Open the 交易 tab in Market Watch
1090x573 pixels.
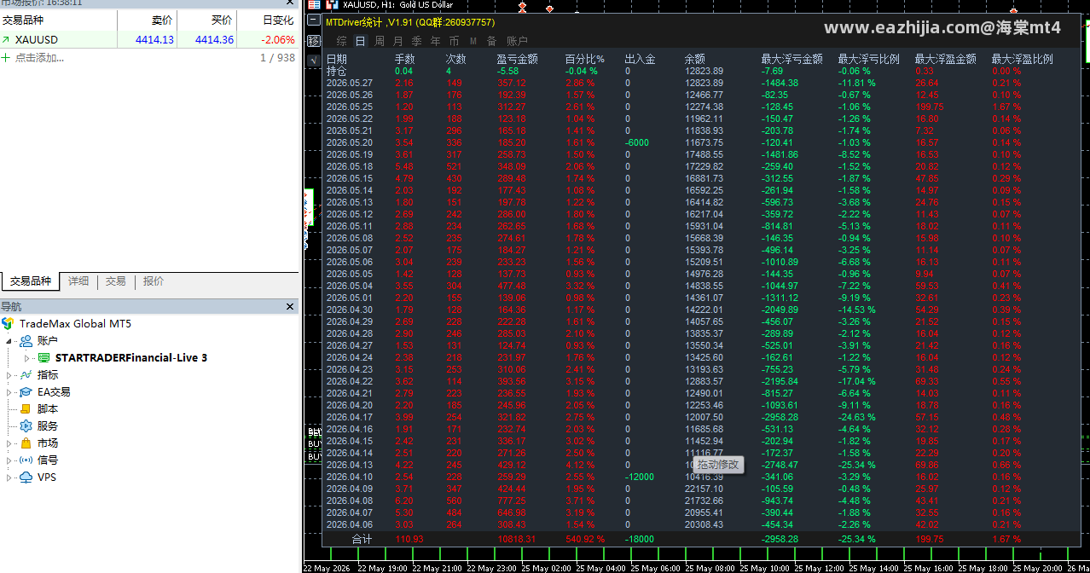pos(116,281)
